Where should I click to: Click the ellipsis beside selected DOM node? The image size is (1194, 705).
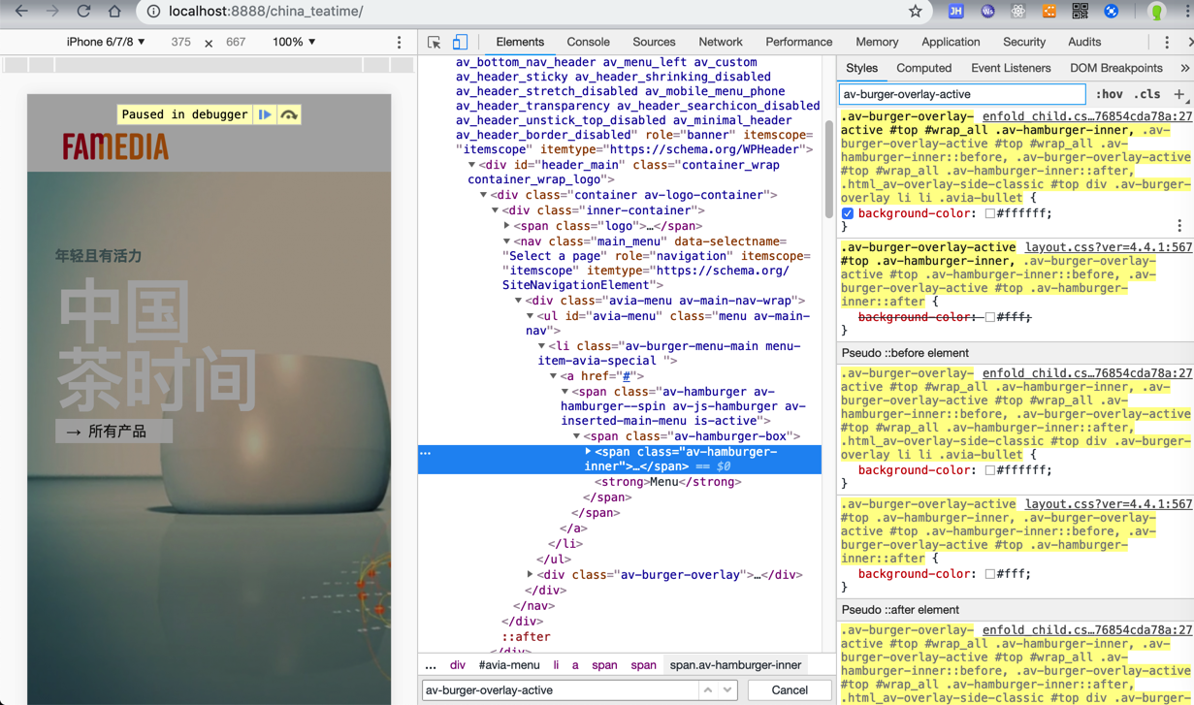425,453
